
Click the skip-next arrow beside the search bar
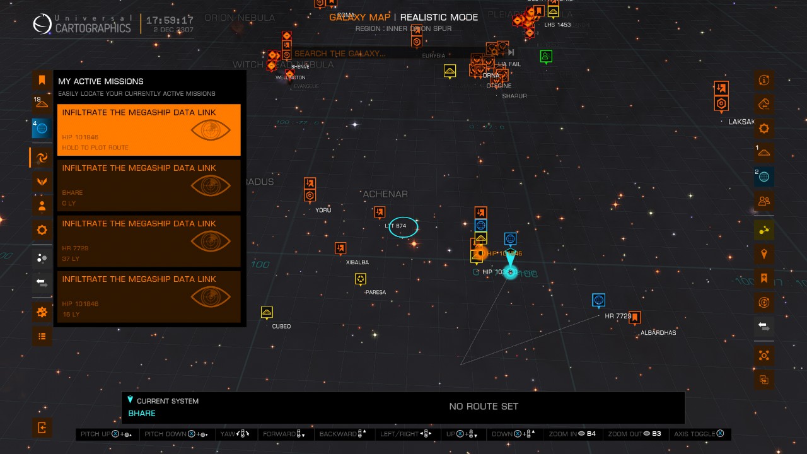tap(511, 53)
